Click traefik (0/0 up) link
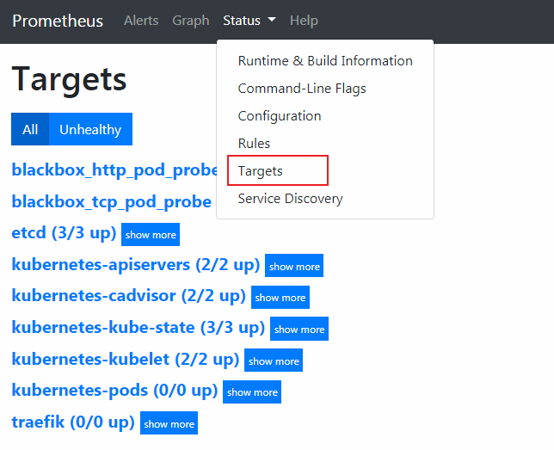Viewport: 554px width, 450px height. click(73, 422)
